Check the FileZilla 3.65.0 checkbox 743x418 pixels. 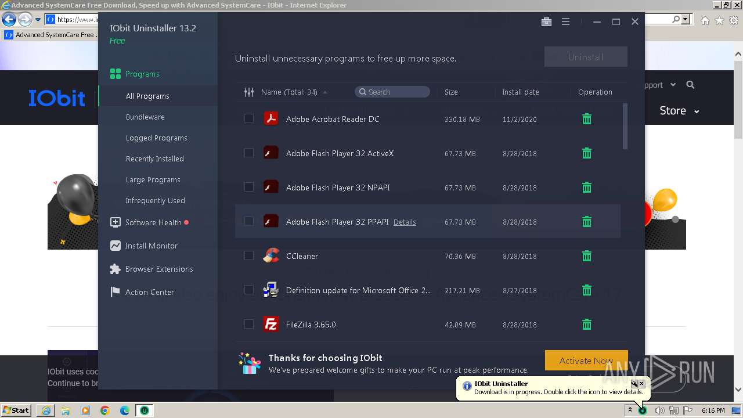tap(249, 324)
